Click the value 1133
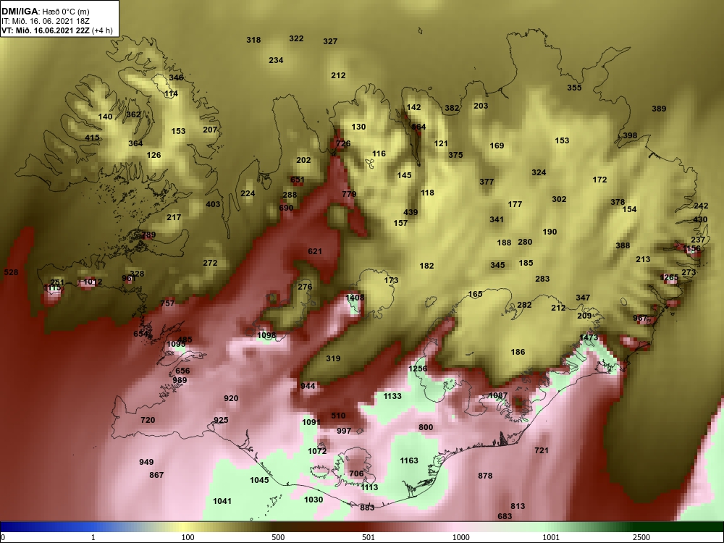The height and width of the screenshot is (543, 724). pos(392,396)
